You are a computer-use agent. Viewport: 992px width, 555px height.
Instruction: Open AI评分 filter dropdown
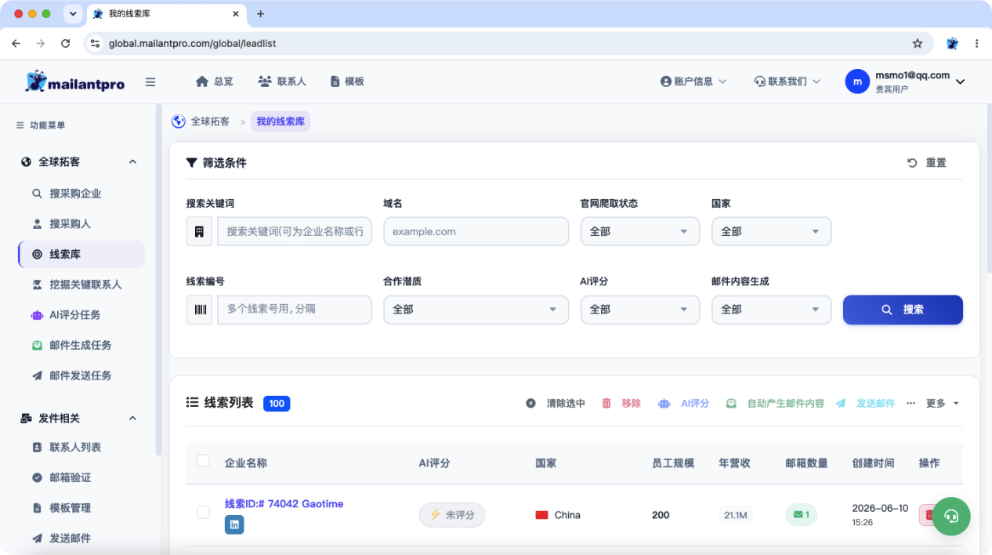click(x=639, y=310)
